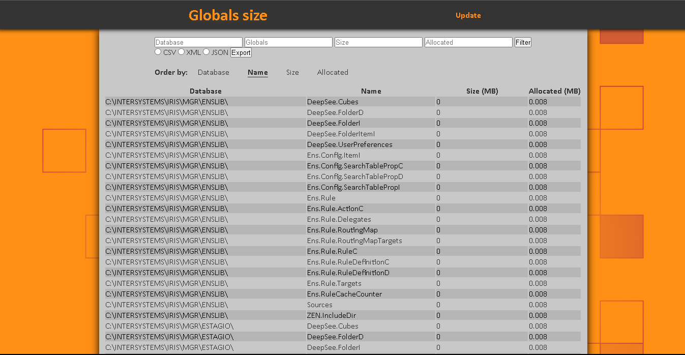
Task: Click the Filter button
Action: click(x=523, y=43)
